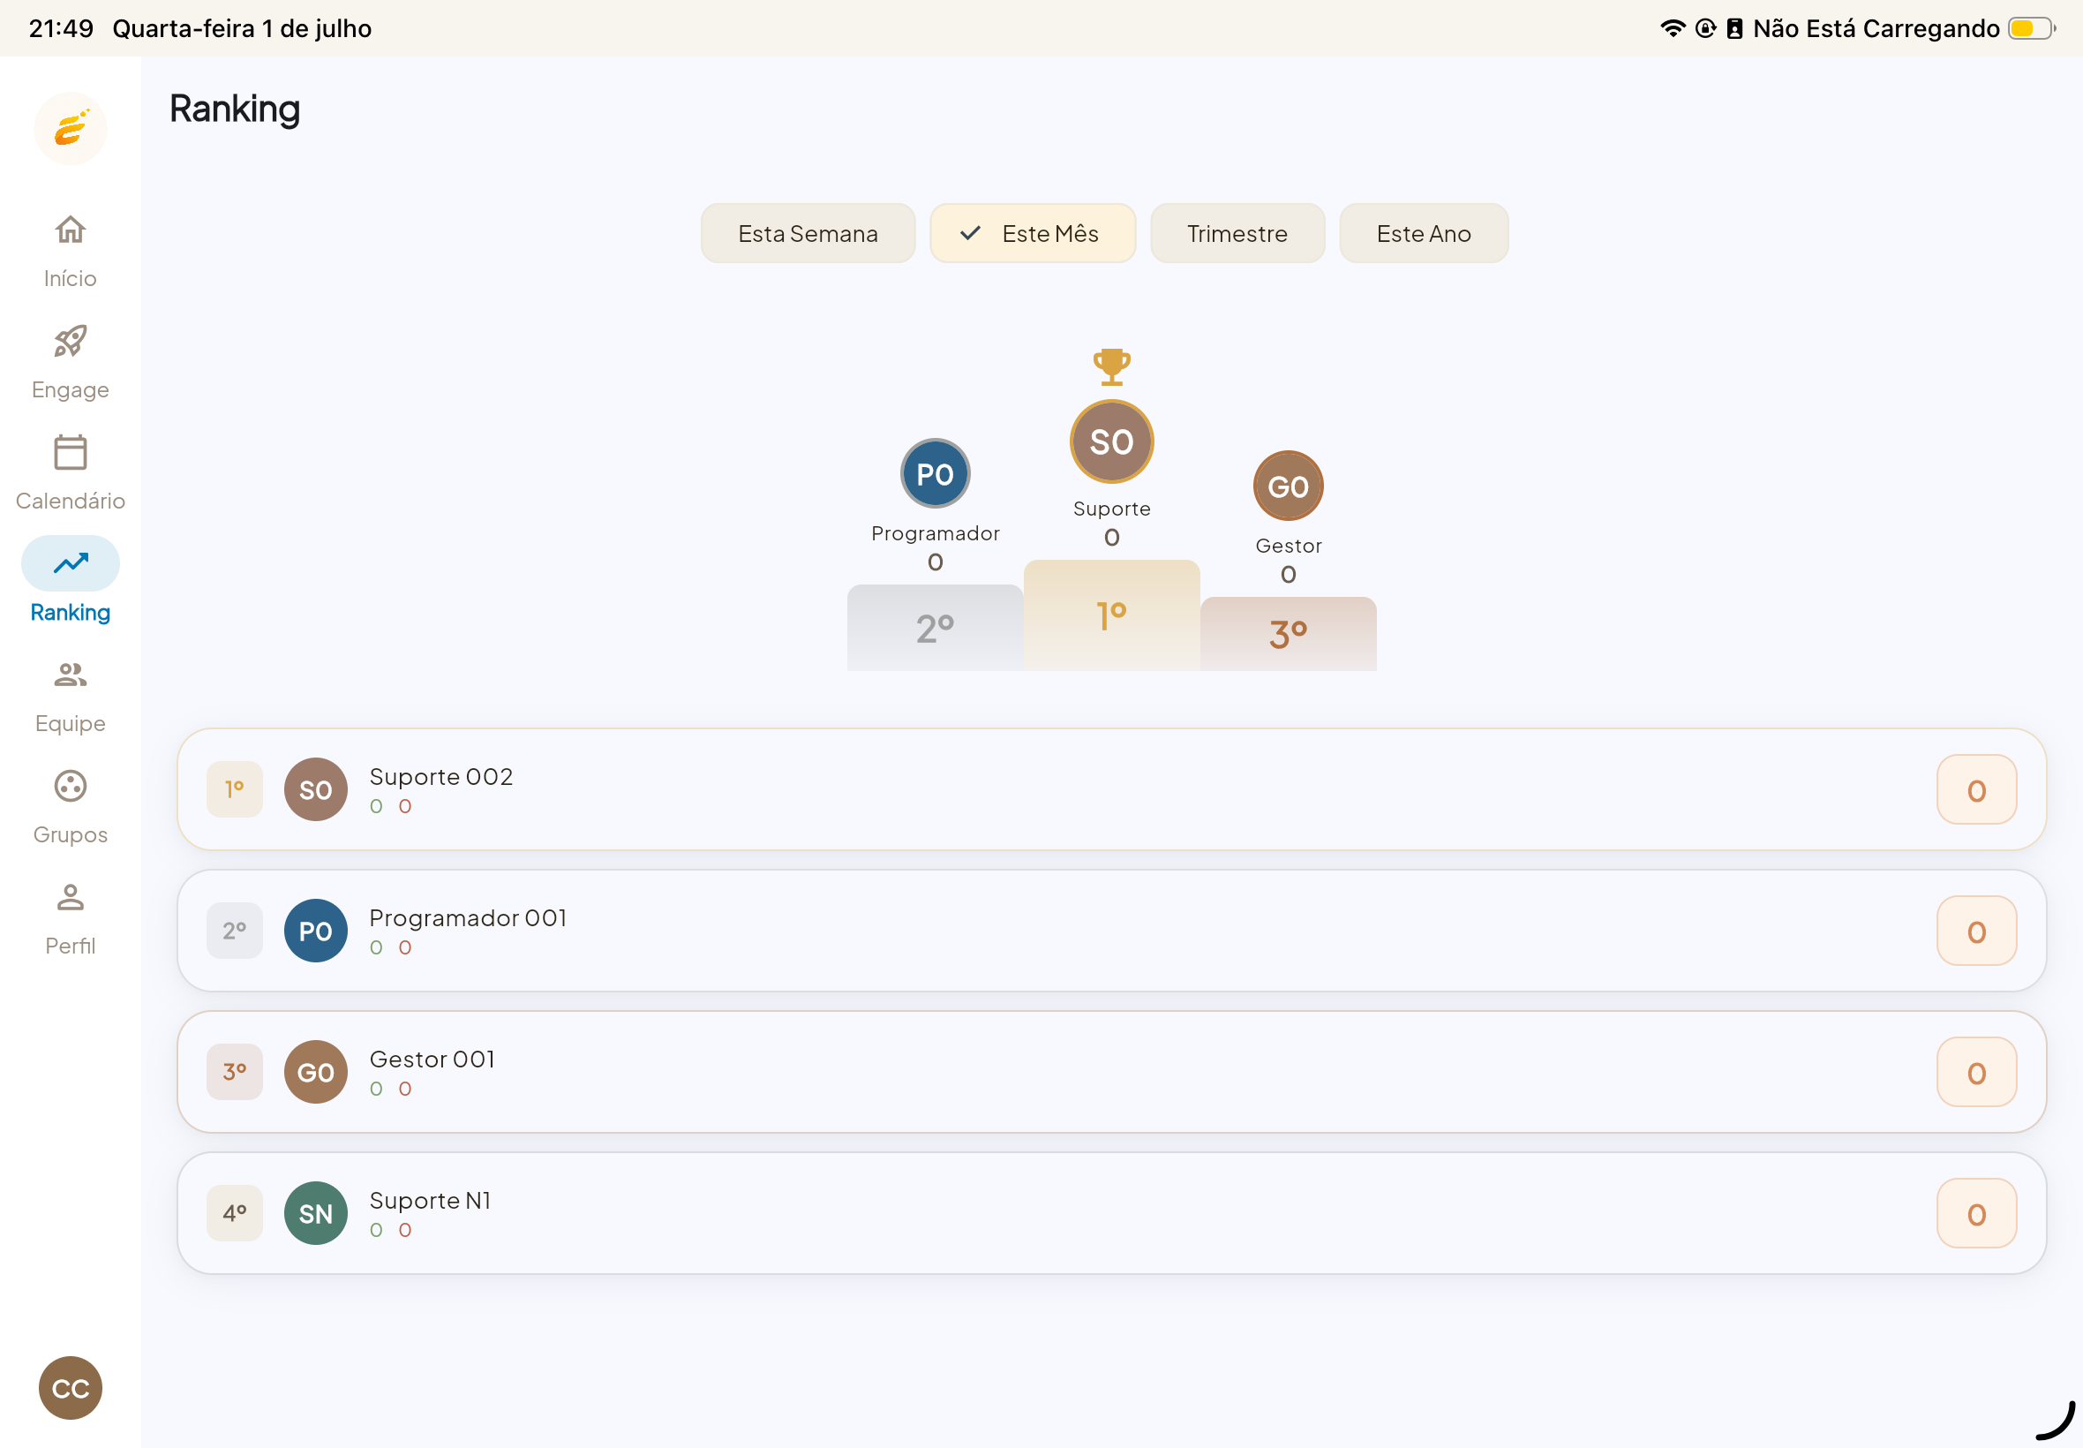Open the Início home icon
This screenshot has height=1448, width=2083.
point(70,230)
